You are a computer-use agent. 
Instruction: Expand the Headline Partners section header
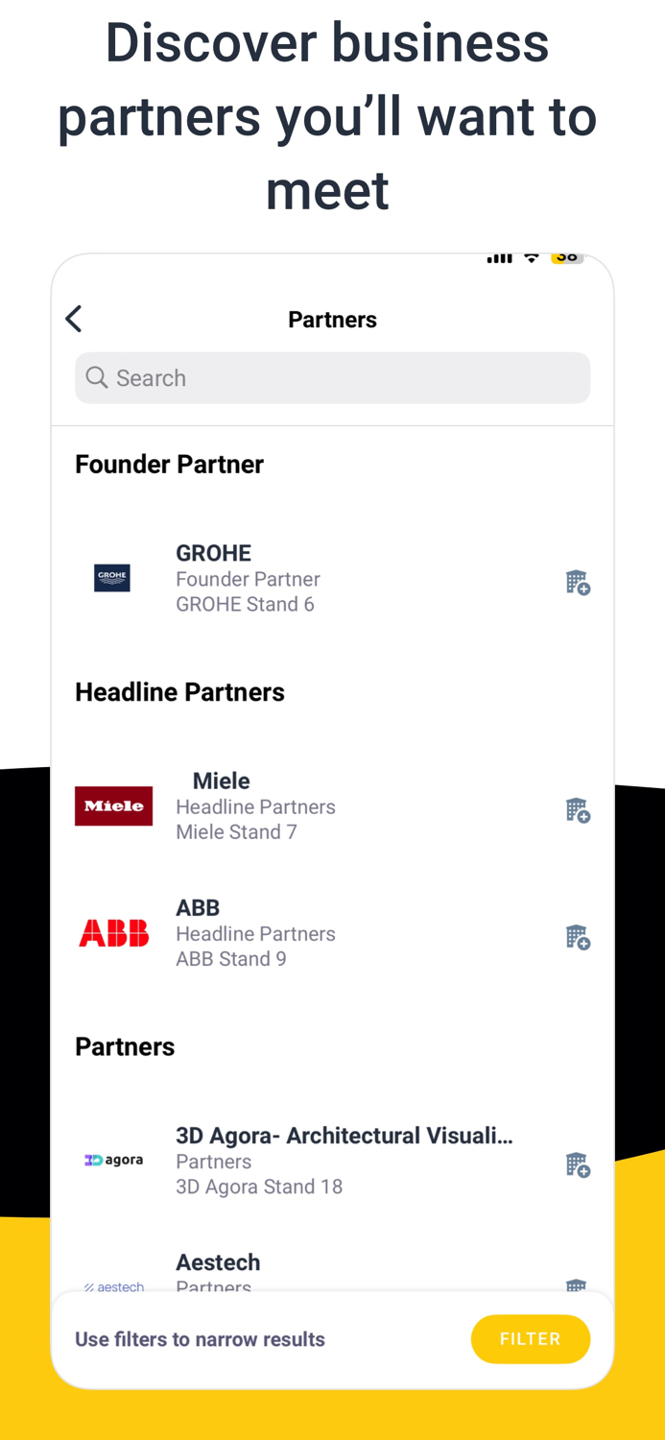179,691
